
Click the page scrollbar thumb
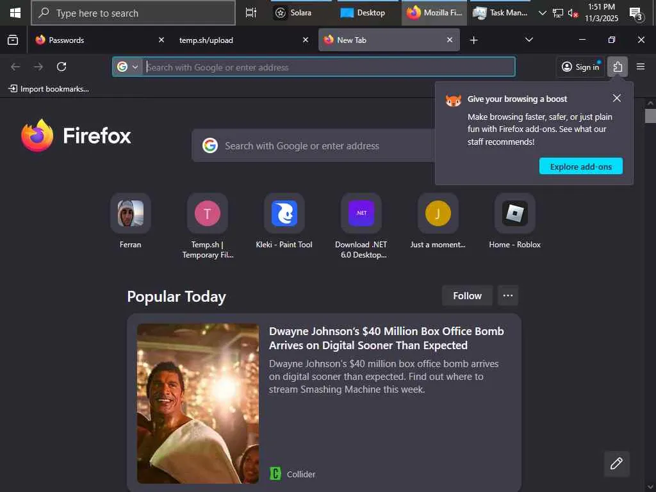pyautogui.click(x=650, y=115)
